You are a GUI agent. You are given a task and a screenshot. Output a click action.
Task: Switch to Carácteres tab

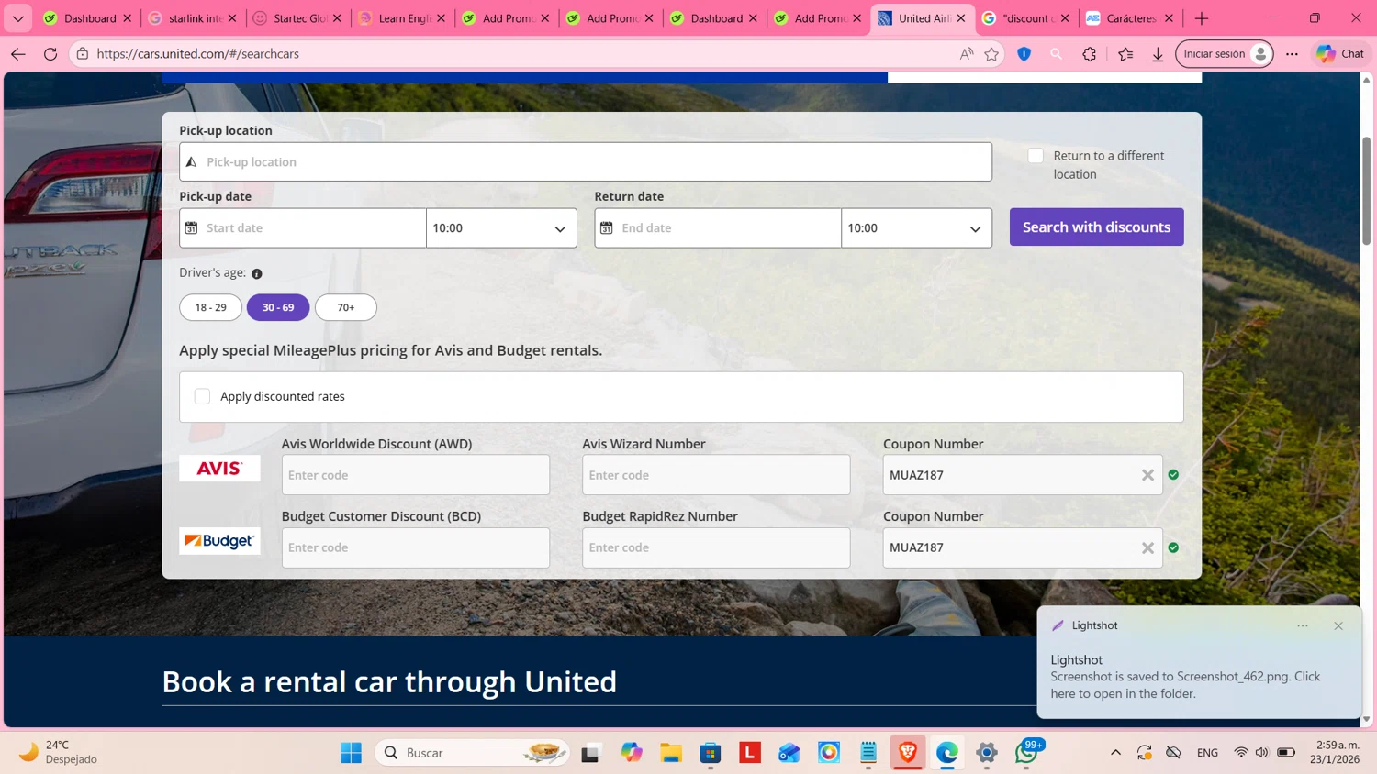1130,18
